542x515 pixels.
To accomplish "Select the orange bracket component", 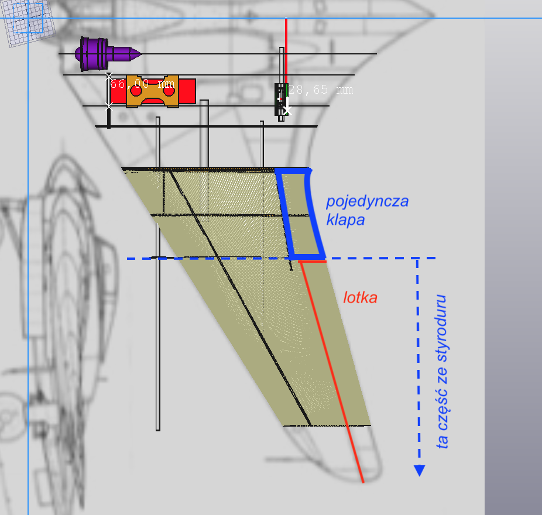I will tap(152, 91).
